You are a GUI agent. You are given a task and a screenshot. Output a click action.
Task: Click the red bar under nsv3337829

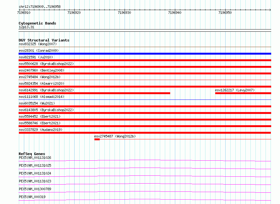145,133
